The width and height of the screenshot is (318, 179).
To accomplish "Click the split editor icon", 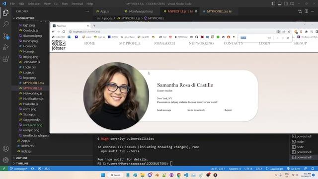I will [306, 11].
